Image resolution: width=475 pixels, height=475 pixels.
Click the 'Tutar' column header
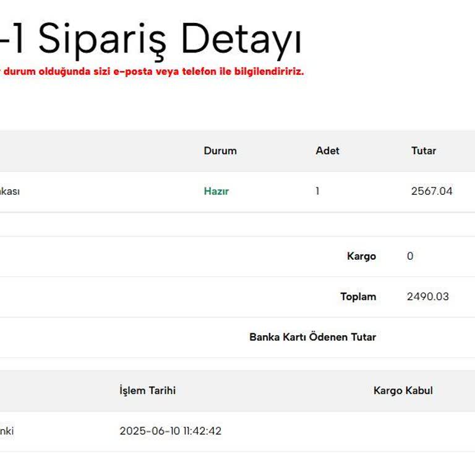click(423, 150)
